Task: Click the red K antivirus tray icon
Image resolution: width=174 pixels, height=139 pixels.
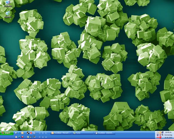Action: (160, 137)
